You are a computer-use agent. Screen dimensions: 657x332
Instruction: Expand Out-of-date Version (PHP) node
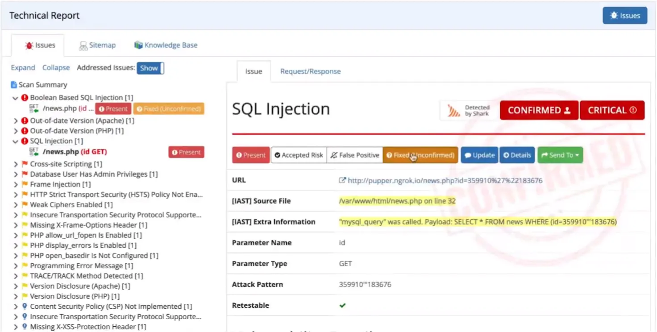16,131
